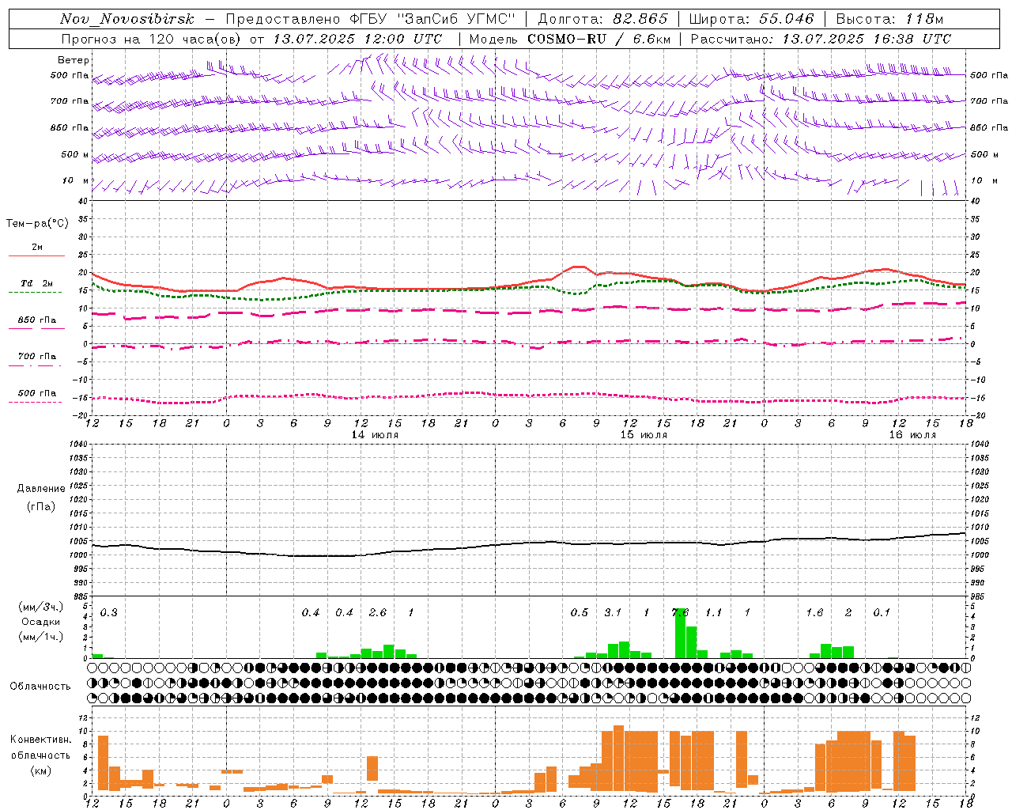Click the 1.6 precipitation total value
1012x810 pixels.
(x=814, y=613)
